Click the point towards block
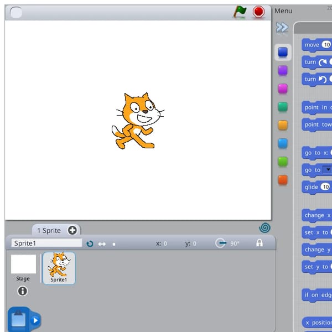This screenshot has width=332, height=332. point(317,124)
